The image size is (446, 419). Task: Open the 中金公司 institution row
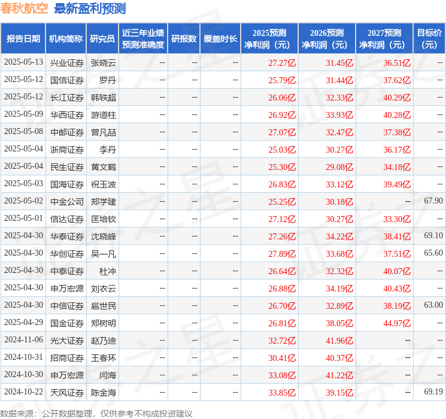point(66,201)
